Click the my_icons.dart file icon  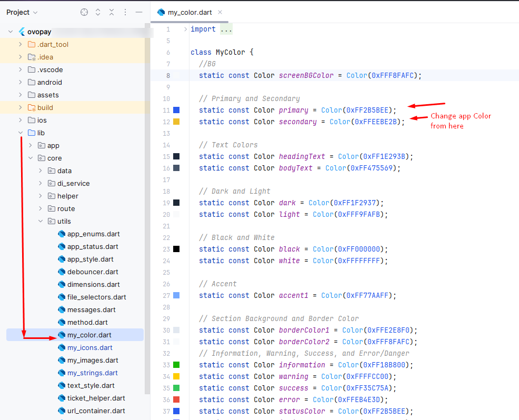(62, 347)
